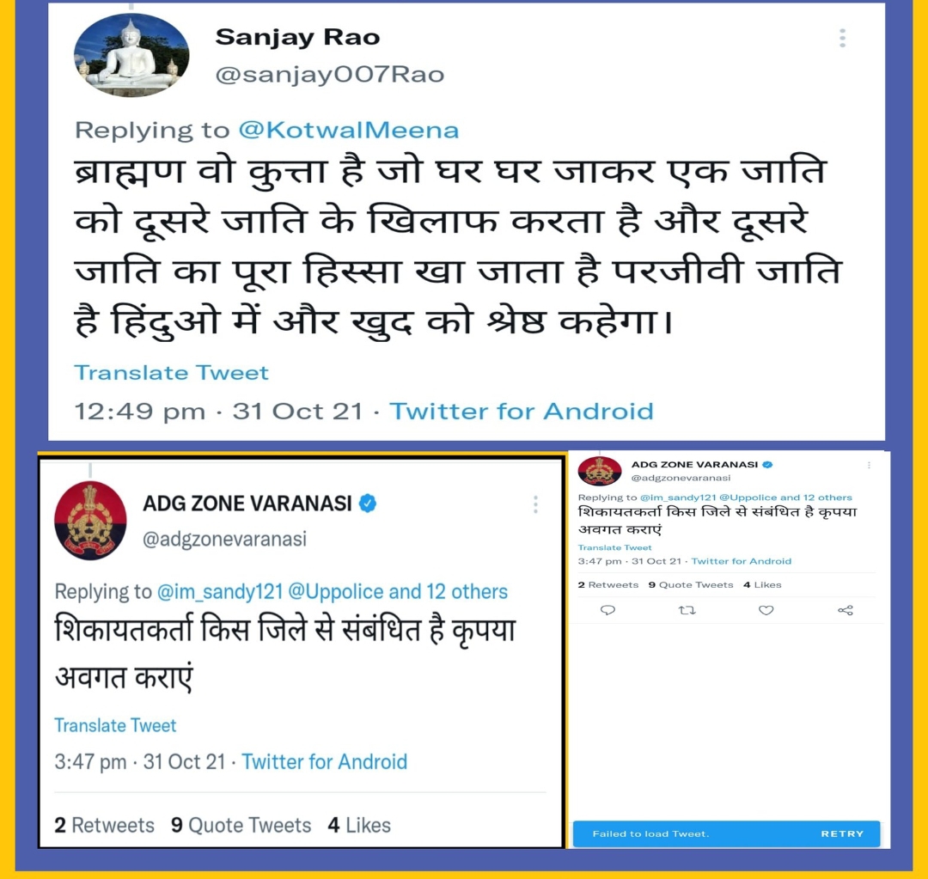Open the @KotwalMeena mention link
This screenshot has height=879, width=928.
(x=349, y=131)
